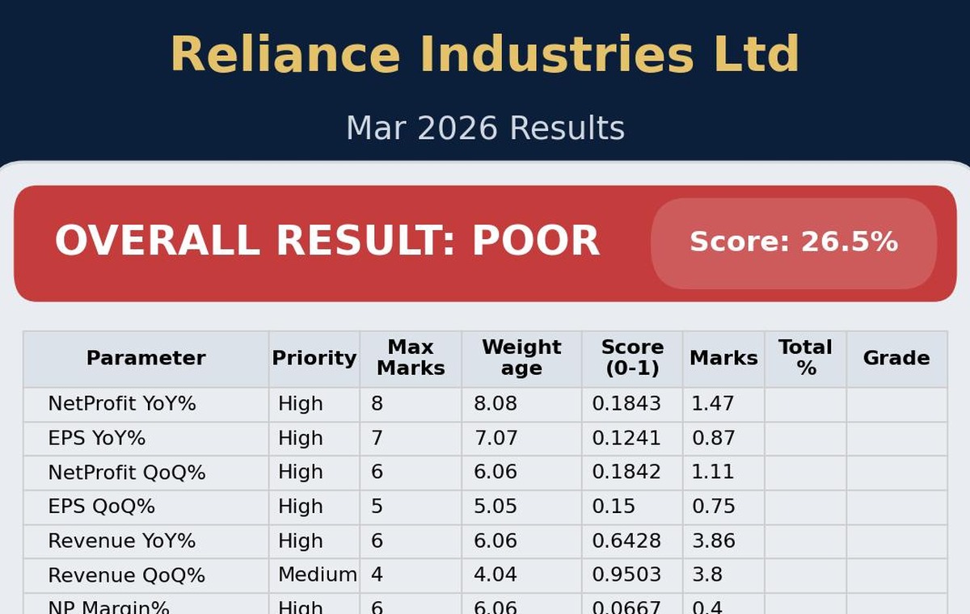Select the EPS QoQ% row label

pyautogui.click(x=102, y=507)
